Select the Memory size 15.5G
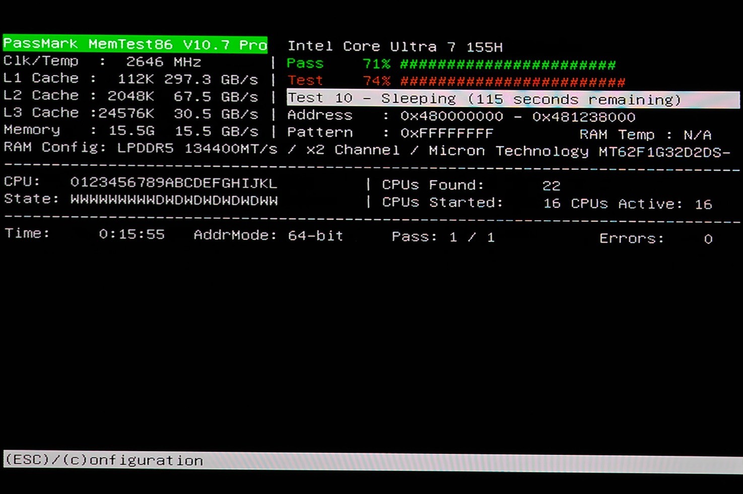 pos(131,131)
